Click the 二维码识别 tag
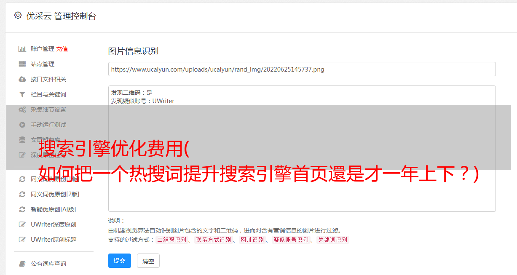Viewport: 517px width, 275px height. coord(171,240)
